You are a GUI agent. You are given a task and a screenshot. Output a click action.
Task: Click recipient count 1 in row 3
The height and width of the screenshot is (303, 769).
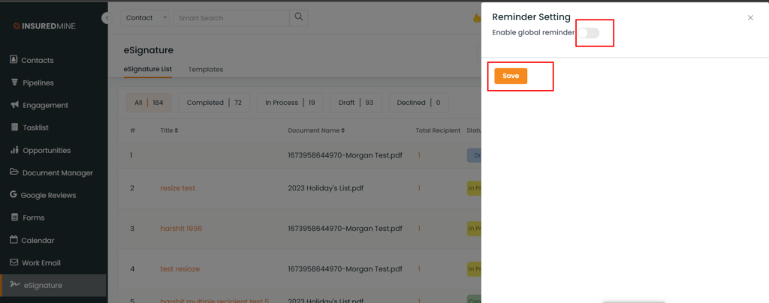click(419, 229)
